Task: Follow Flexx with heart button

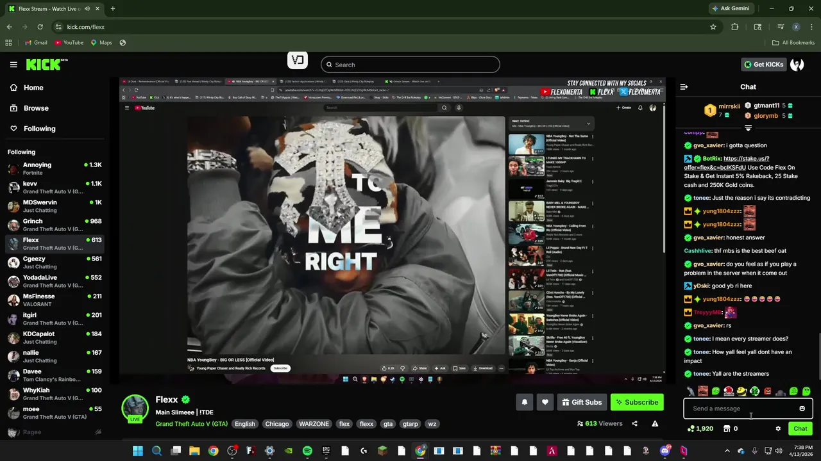Action: tap(545, 402)
